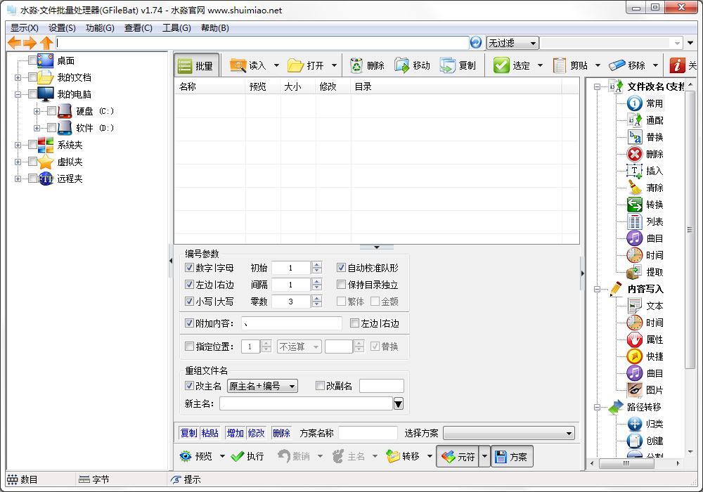Uncheck the 改主名 checkbox
The image size is (703, 492).
[x=188, y=386]
